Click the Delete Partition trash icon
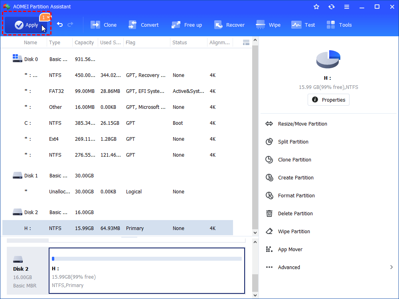Screen dimensions: 399x299 269,213
